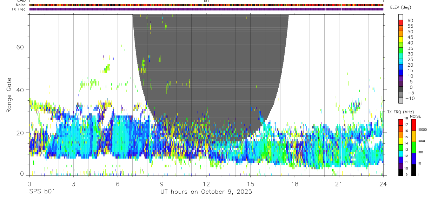Click the '45' label on ELEV scale
Image resolution: width=431 pixels, height=199 pixels.
(x=410, y=38)
